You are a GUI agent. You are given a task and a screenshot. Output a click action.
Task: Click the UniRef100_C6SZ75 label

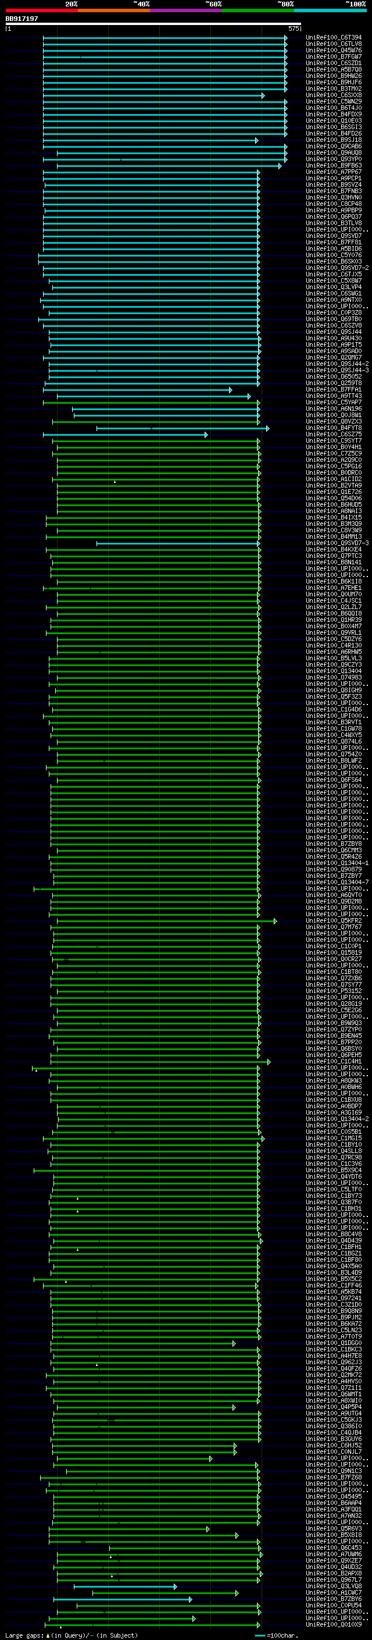pyautogui.click(x=334, y=434)
